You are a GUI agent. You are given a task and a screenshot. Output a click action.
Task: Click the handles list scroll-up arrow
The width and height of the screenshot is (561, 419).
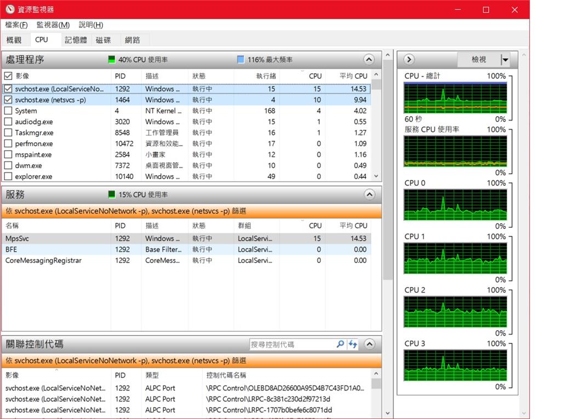(x=376, y=374)
